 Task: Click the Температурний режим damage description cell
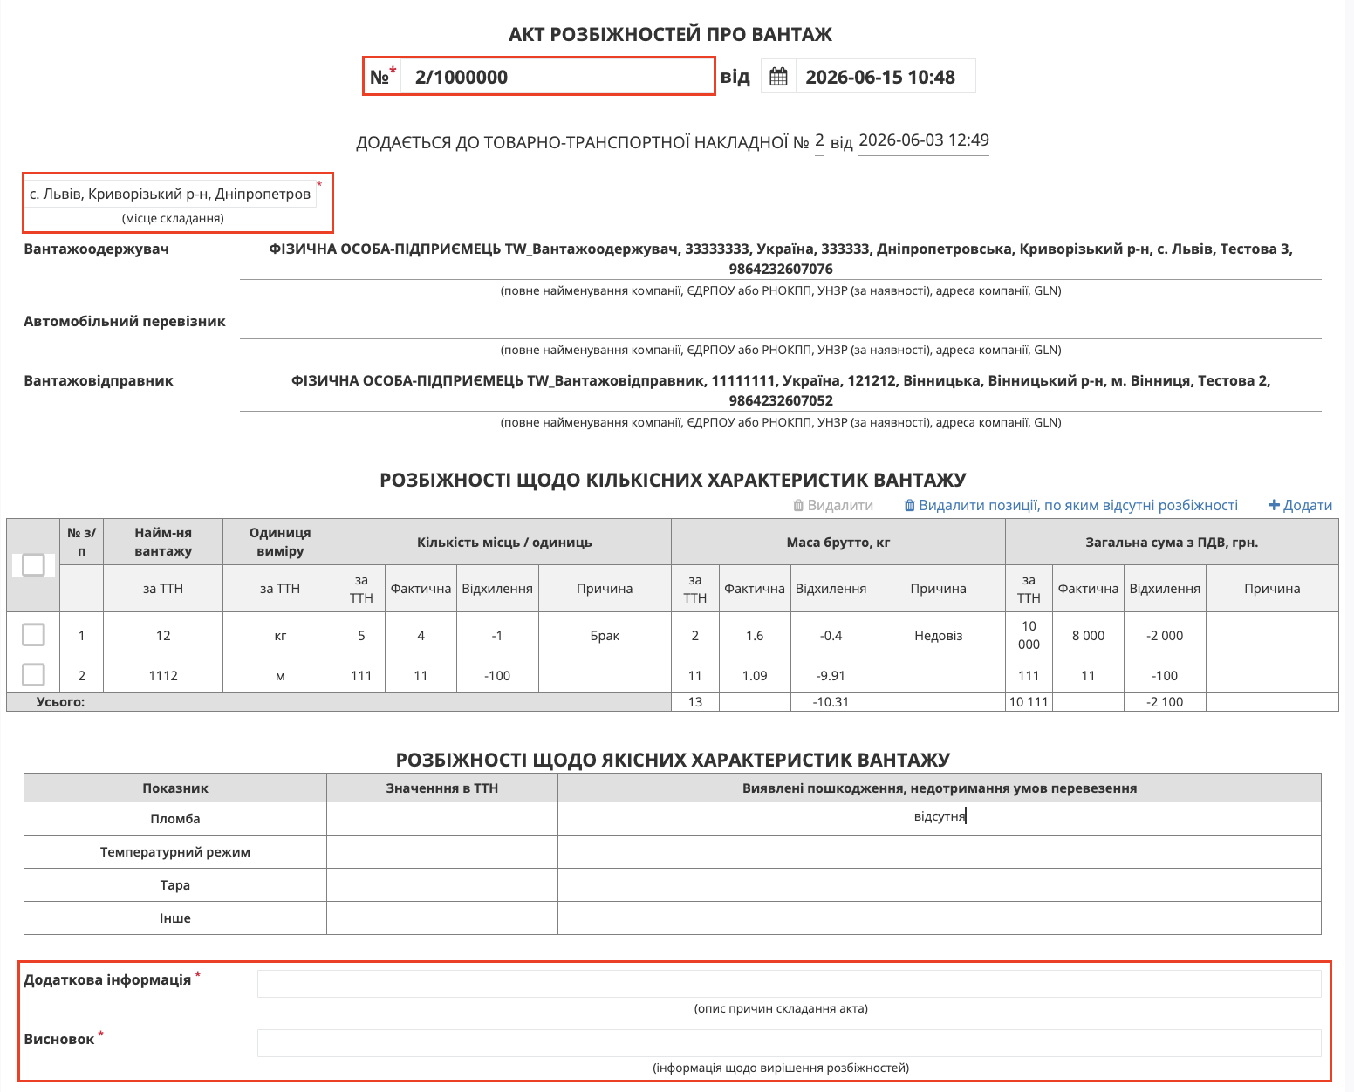click(x=940, y=852)
